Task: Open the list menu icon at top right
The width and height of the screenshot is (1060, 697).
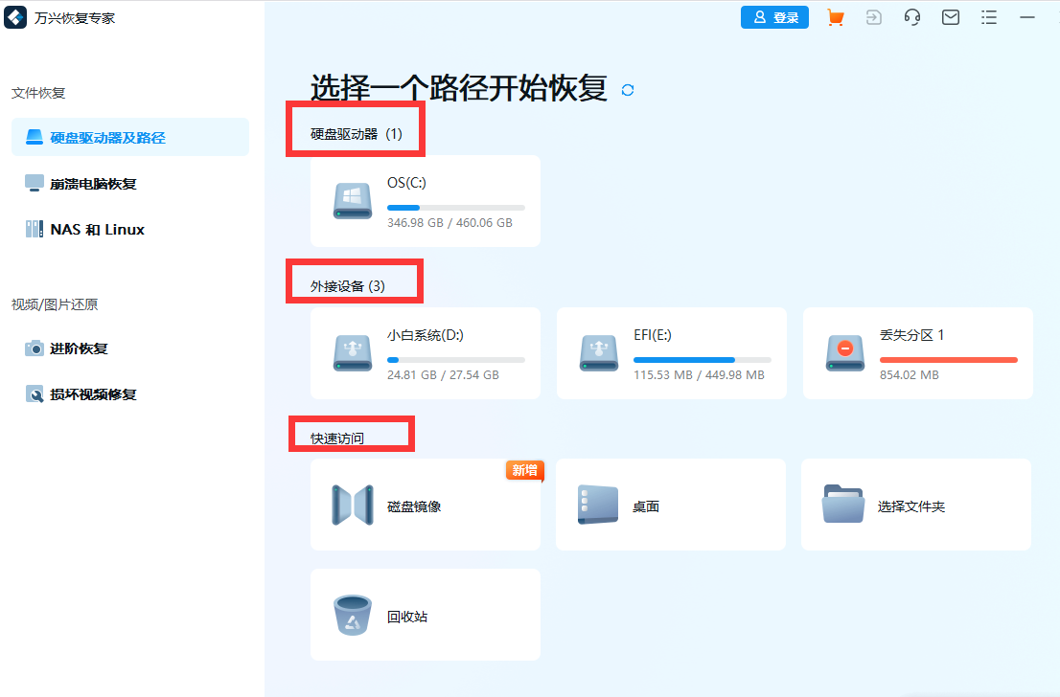Action: (988, 17)
